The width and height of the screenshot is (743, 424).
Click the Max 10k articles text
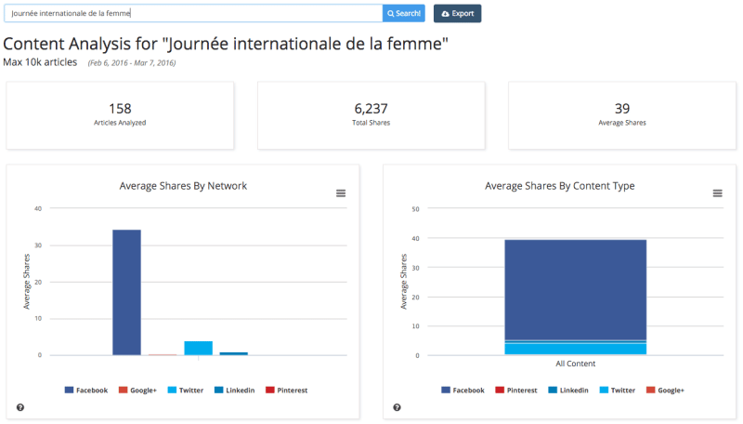[40, 62]
